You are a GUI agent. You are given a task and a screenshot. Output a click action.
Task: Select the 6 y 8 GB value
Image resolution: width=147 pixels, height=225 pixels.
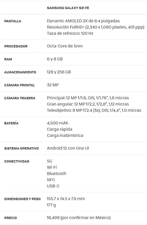pyautogui.click(x=55, y=59)
